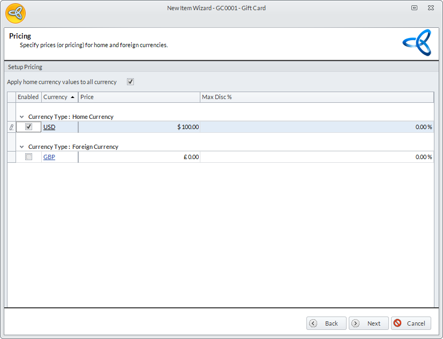Uncheck the Enabled box for USD
443x339 pixels.
[x=29, y=127]
